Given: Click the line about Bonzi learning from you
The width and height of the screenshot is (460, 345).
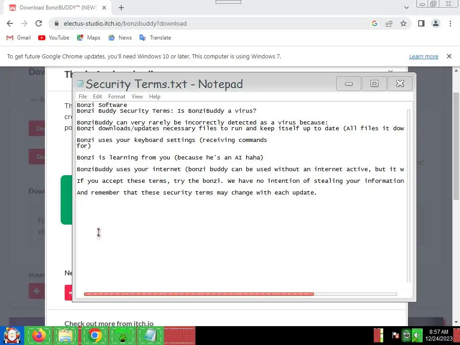Looking at the screenshot, I should (170, 158).
